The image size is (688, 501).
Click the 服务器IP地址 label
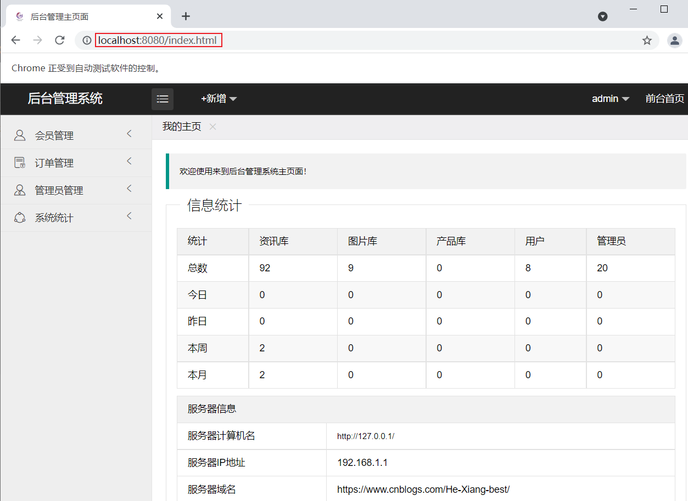tap(216, 463)
